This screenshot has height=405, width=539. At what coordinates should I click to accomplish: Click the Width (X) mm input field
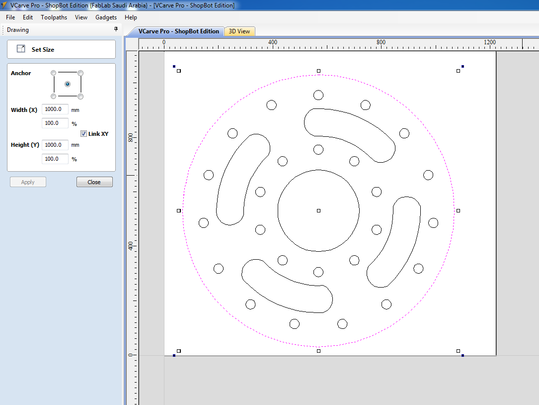[x=55, y=109]
